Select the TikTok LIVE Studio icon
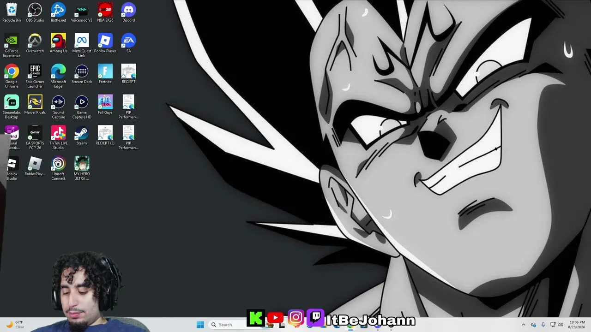This screenshot has width=591, height=332. [x=58, y=137]
